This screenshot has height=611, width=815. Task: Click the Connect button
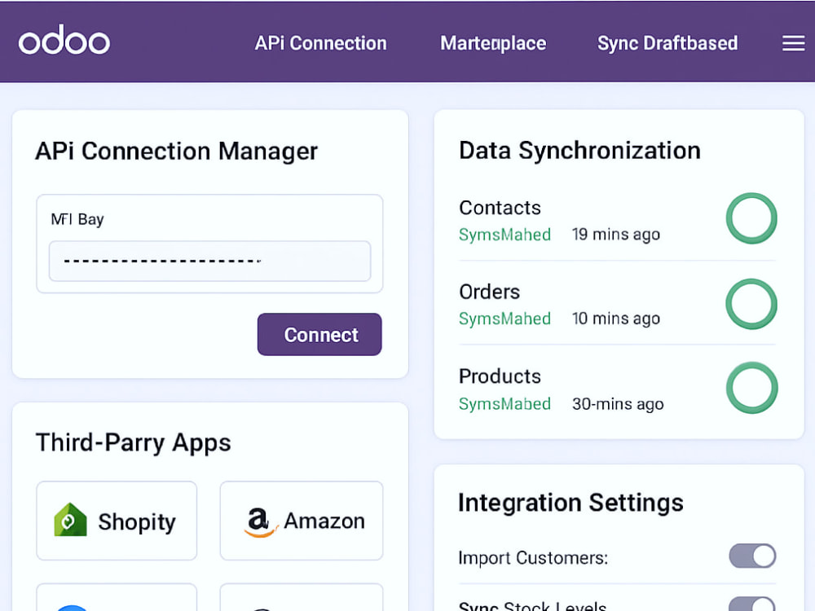(x=319, y=335)
